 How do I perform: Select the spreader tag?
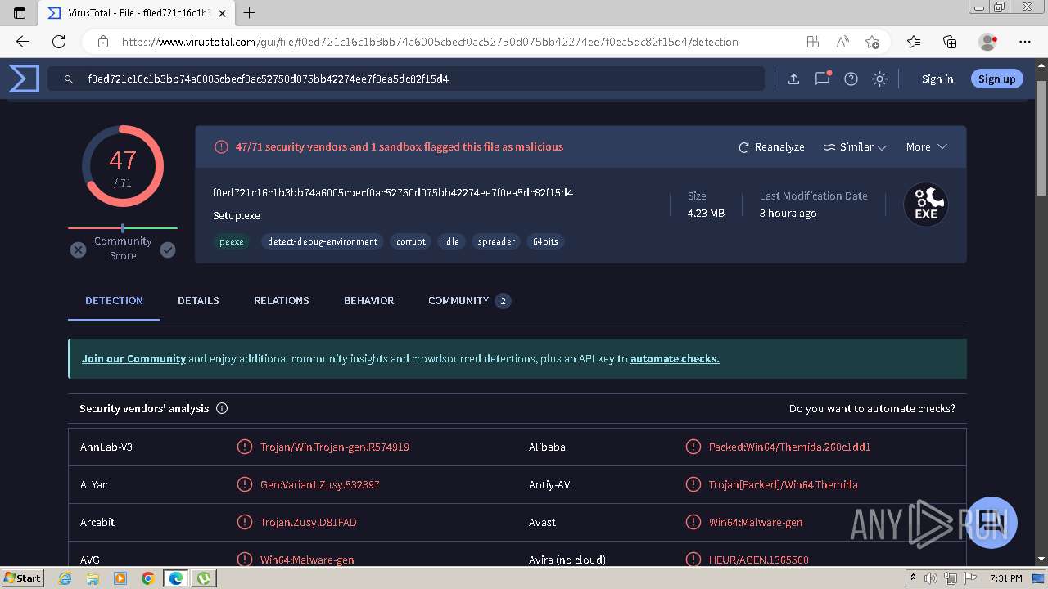click(x=496, y=242)
